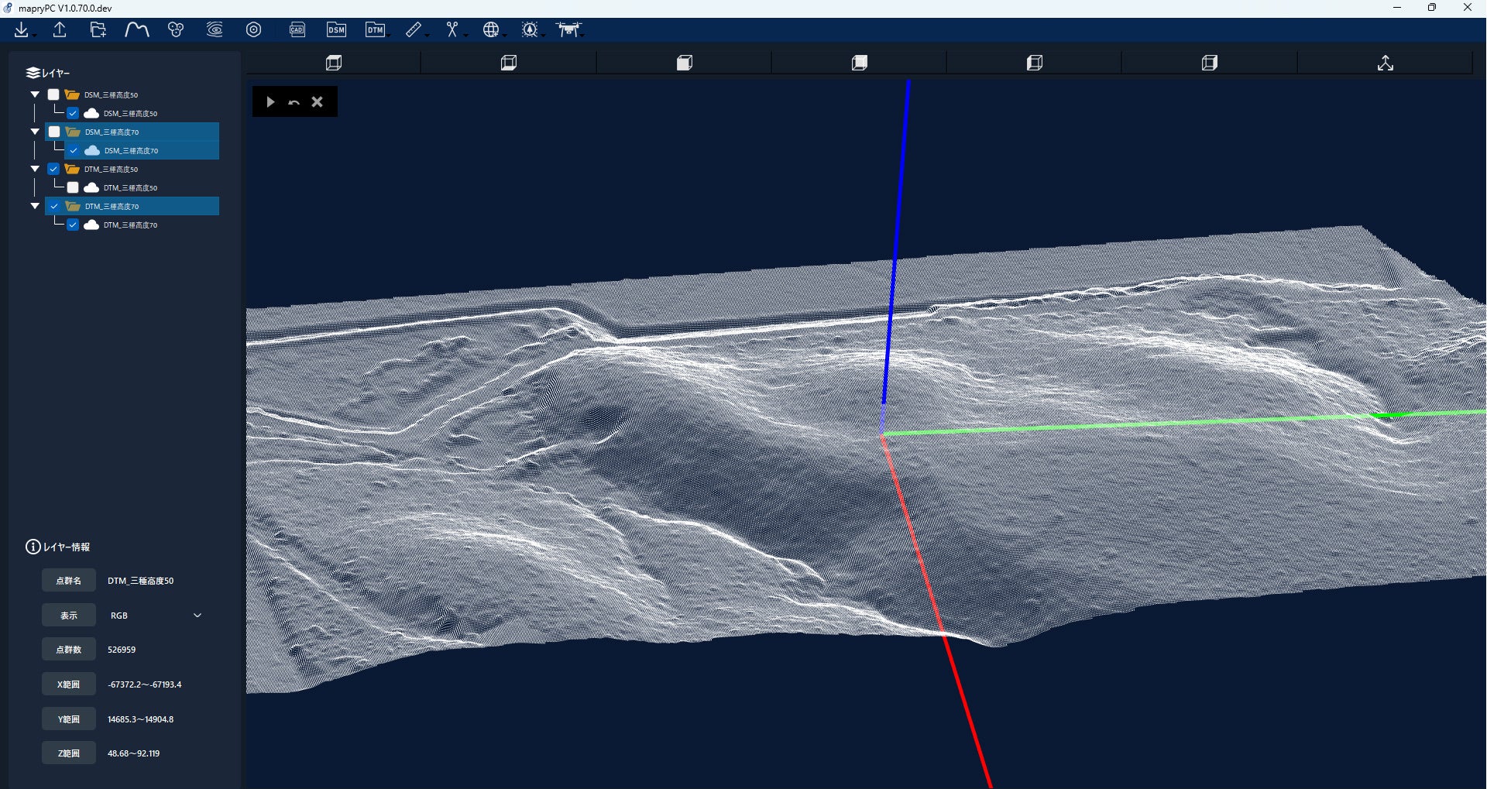The image size is (1487, 789).
Task: Collapse the DSM_三種高度50 folder tree
Action: click(35, 94)
